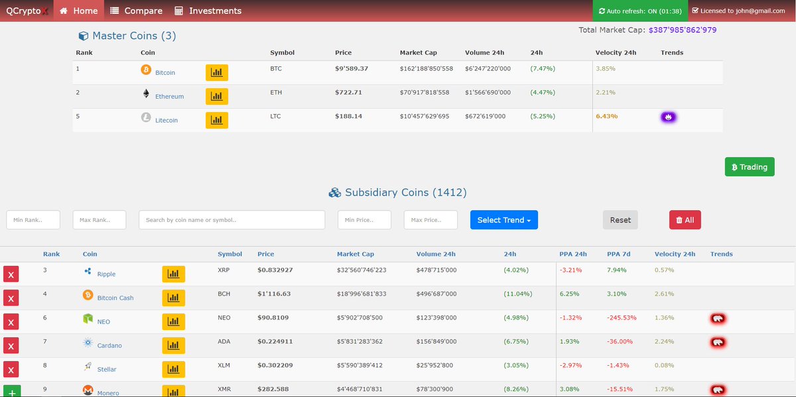Remove Ripple with its red X button
This screenshot has width=796, height=397.
click(11, 274)
